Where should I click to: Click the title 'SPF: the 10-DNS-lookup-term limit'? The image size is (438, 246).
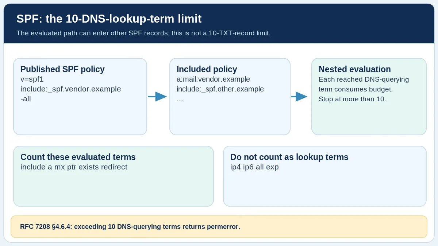click(x=109, y=19)
